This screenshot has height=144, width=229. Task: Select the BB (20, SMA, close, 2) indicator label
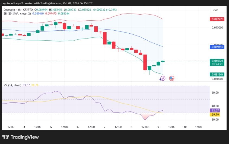click(17, 14)
